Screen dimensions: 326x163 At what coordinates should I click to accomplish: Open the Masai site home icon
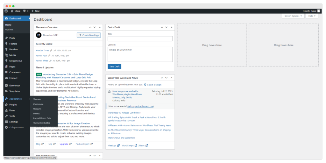click(12, 11)
